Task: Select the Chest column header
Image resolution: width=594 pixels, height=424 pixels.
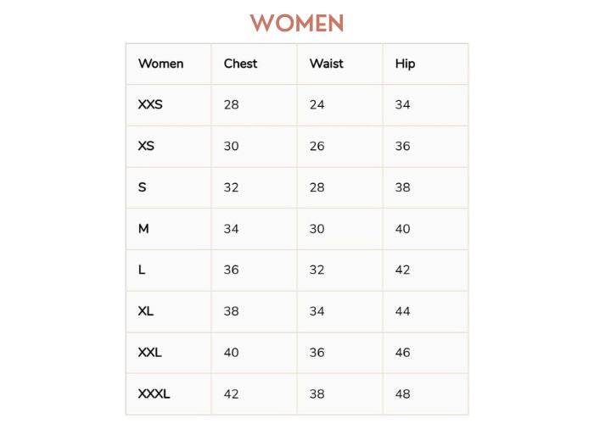Action: (240, 64)
